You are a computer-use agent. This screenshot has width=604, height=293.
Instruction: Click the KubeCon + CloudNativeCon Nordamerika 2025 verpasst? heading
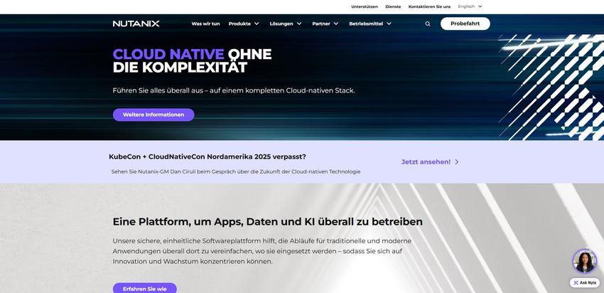click(x=207, y=157)
